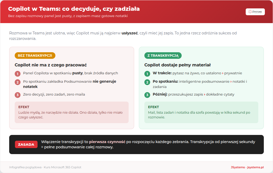Click the bold label 'Później:'

pyautogui.click(x=160, y=94)
